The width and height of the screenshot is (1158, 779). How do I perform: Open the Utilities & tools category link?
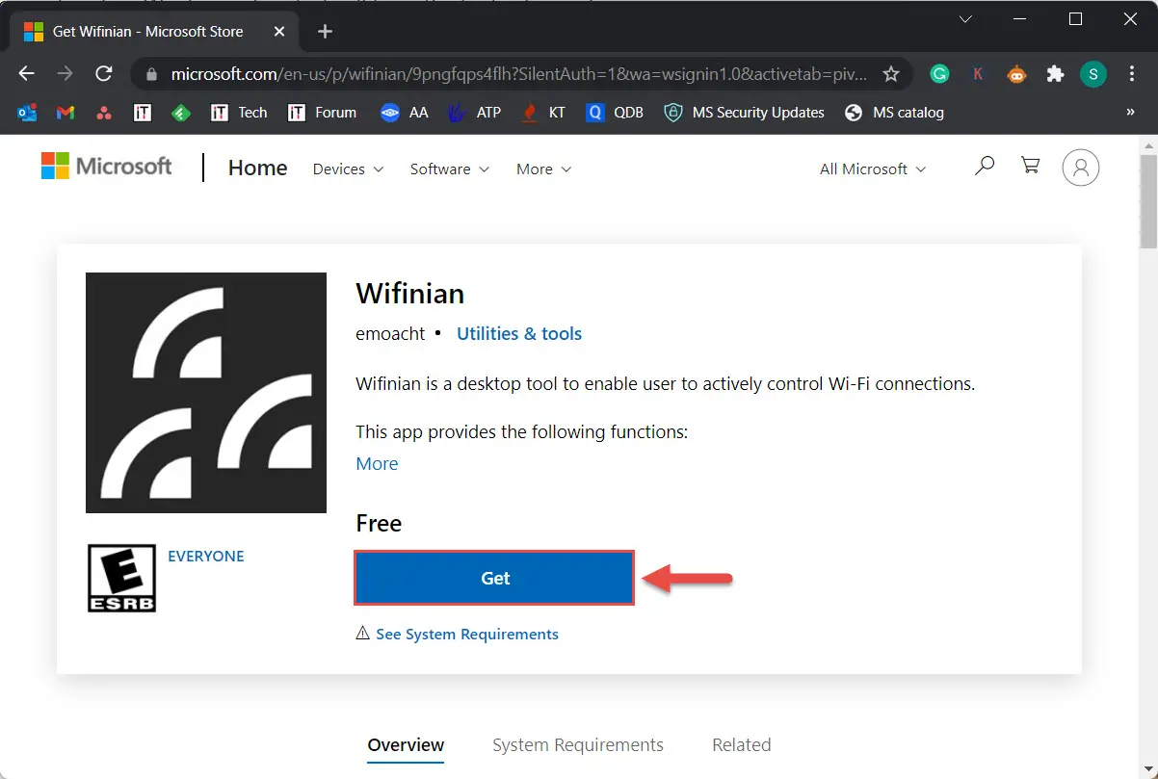click(x=519, y=333)
